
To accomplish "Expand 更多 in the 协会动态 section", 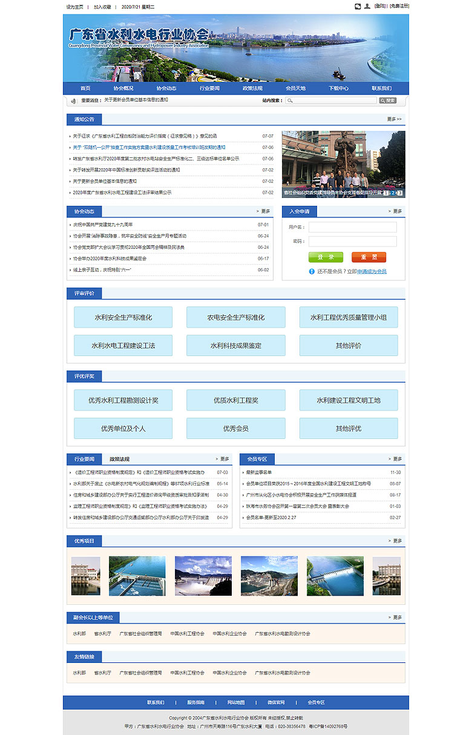I will coord(264,211).
